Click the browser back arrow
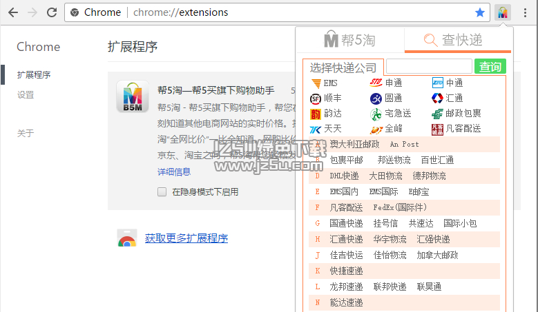This screenshot has height=312, width=538. [x=13, y=12]
